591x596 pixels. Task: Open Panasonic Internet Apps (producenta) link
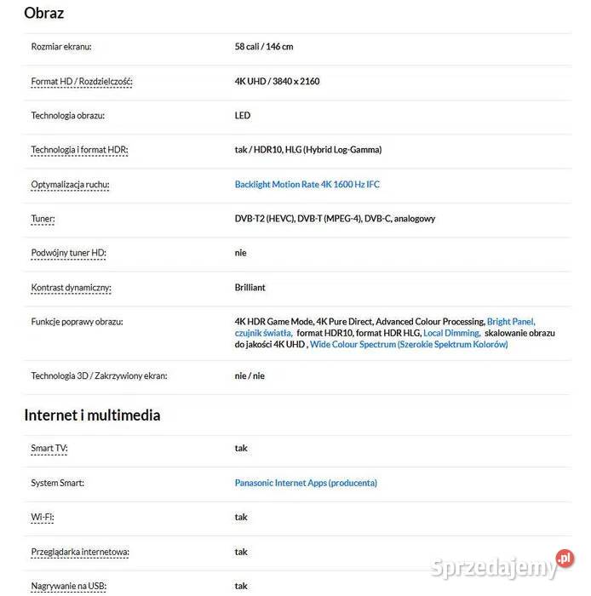coord(306,483)
